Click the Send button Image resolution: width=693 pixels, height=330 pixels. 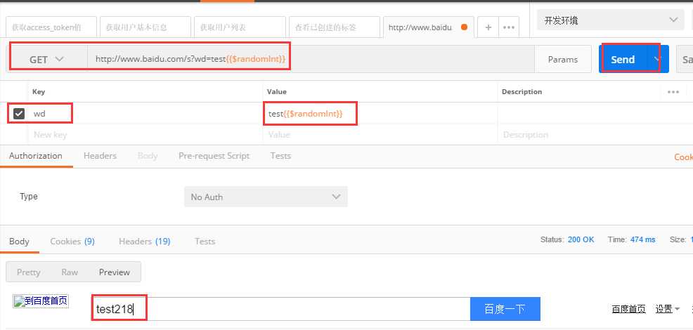(x=623, y=59)
